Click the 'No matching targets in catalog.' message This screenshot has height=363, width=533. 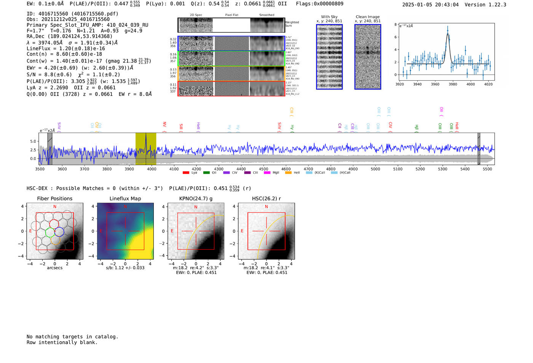coord(72,337)
